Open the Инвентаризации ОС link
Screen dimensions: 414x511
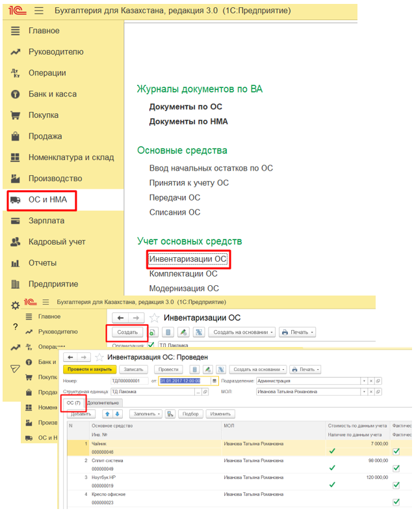point(188,259)
